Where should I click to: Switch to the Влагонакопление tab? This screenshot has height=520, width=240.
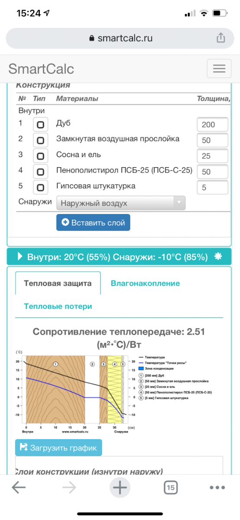point(145,283)
